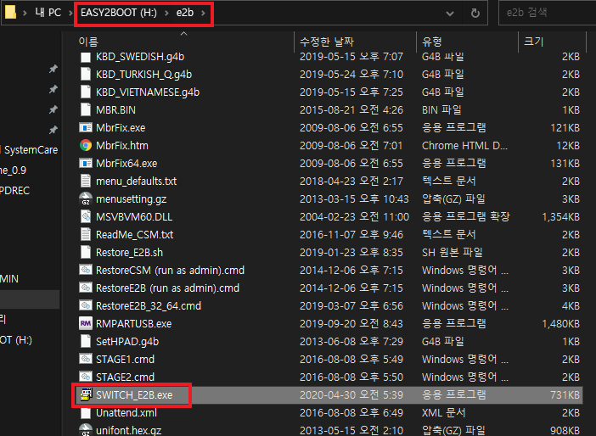Click the Chrome icon of MbrFix.htm
The height and width of the screenshot is (436, 596).
[86, 145]
